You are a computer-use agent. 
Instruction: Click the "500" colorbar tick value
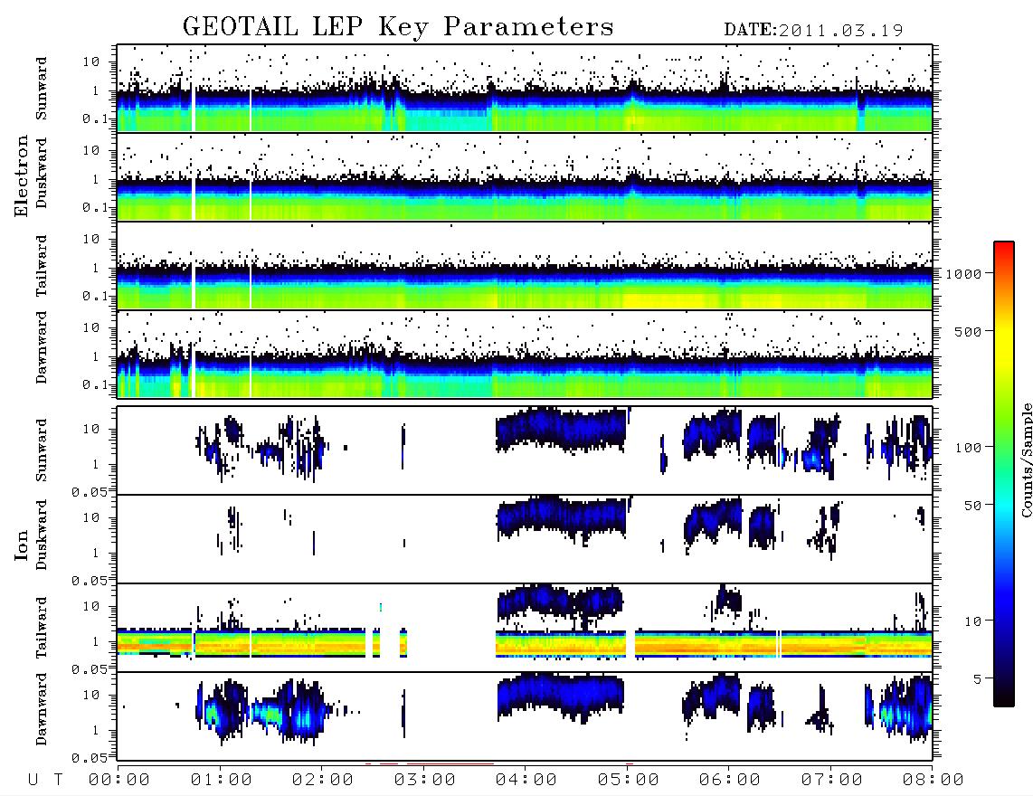pos(968,331)
